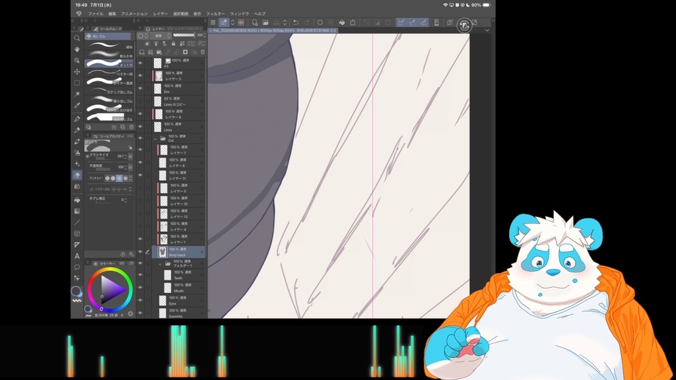The height and width of the screenshot is (380, 676).
Task: Select the Gradient tool
Action: coord(77,211)
